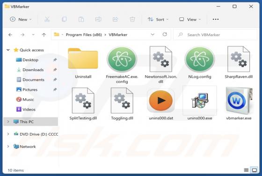This screenshot has width=262, height=176.
Task: Click the VBMarker breadcrumb segment
Action: click(x=118, y=35)
